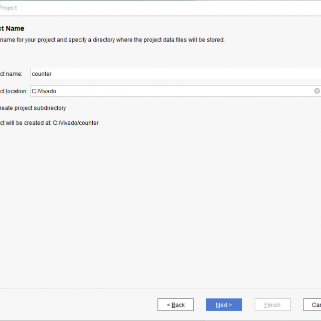Clear the Project location field with X icon

[x=317, y=91]
